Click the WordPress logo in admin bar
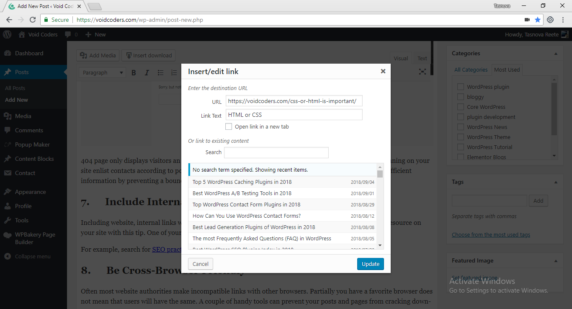The height and width of the screenshot is (309, 572). tap(7, 34)
